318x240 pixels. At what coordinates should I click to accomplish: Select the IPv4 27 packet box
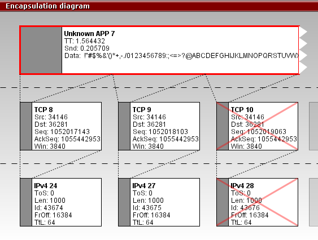pyautogui.click(x=159, y=202)
